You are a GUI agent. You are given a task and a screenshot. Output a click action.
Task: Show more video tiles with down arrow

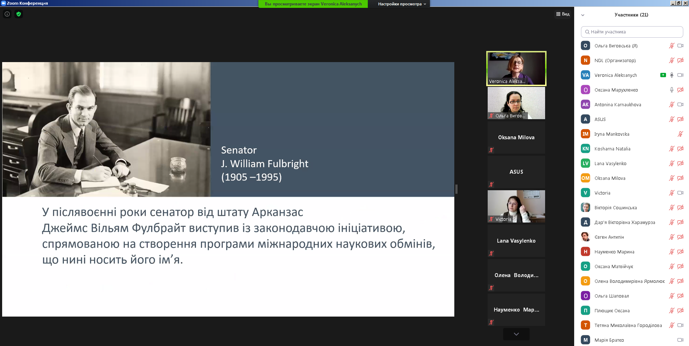pyautogui.click(x=516, y=334)
